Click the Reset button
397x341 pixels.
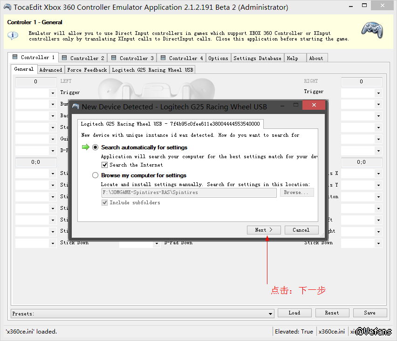(332, 313)
